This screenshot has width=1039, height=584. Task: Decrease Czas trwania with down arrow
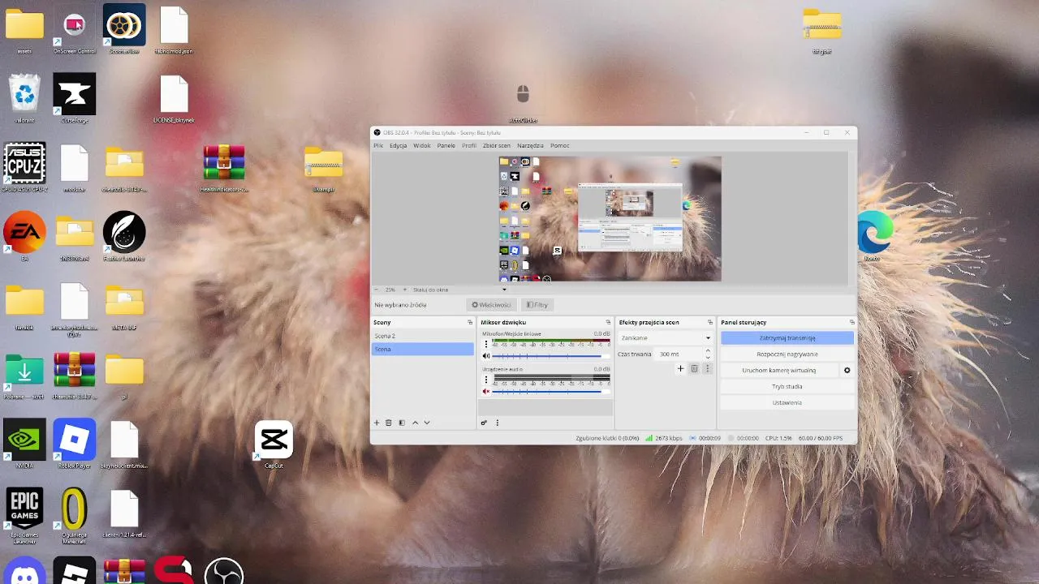708,358
